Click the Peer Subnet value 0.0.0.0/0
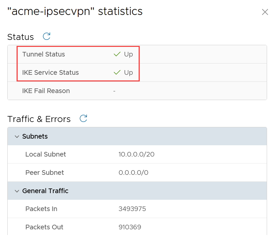277x236 pixels. [133, 173]
